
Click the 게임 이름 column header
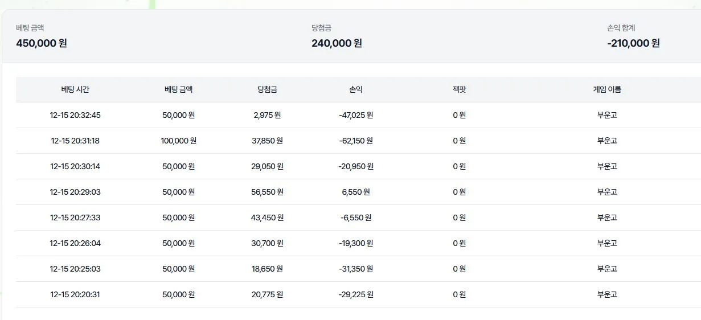click(607, 89)
